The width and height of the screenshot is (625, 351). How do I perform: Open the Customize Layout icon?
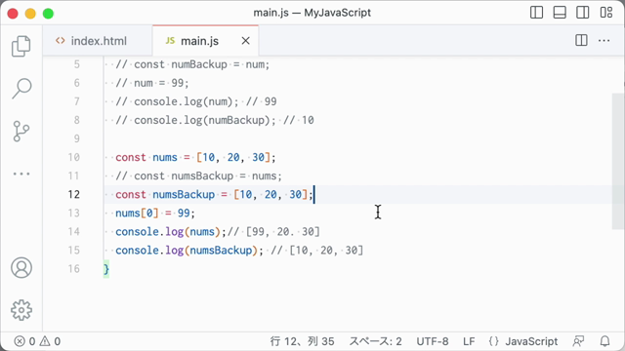click(606, 13)
